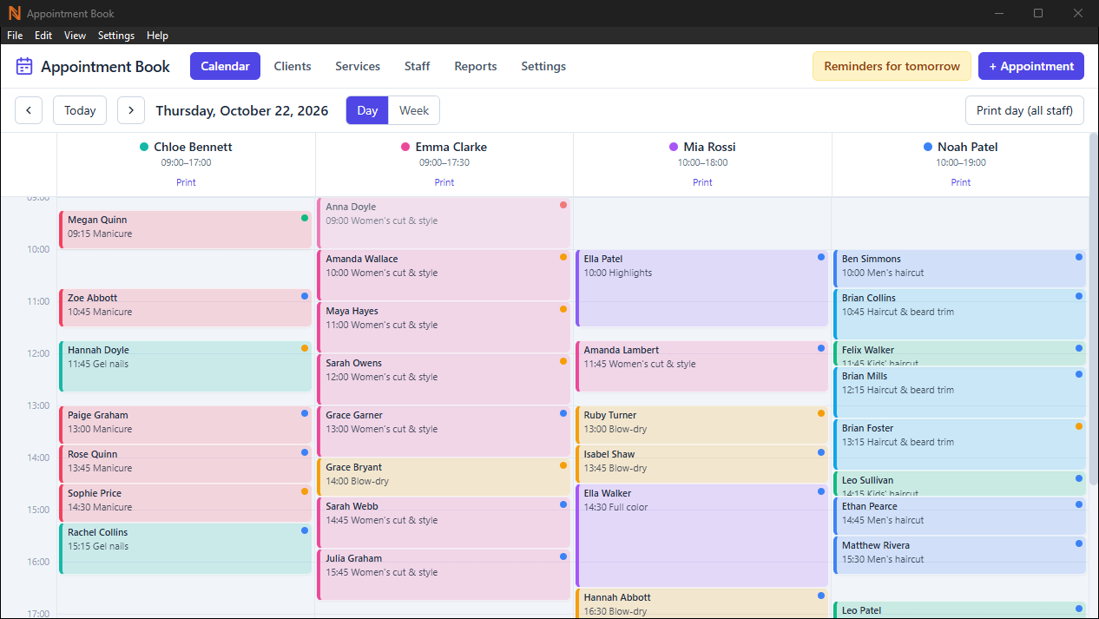
Task: Click Chloe Bennett's teal color dot
Action: click(x=144, y=147)
